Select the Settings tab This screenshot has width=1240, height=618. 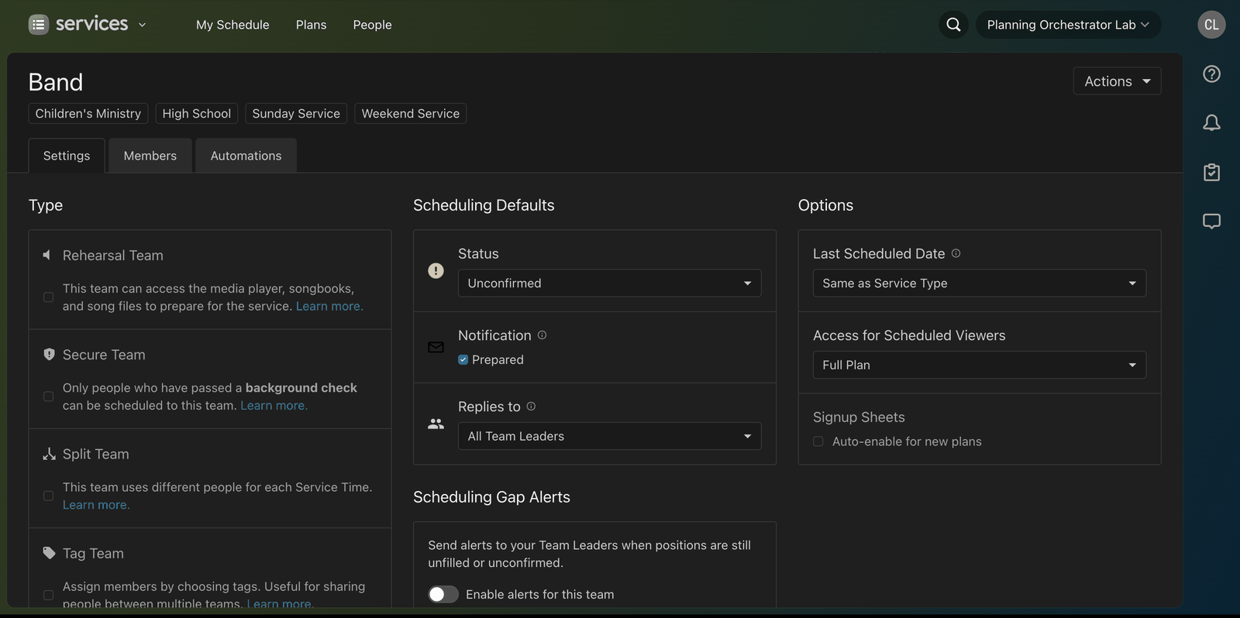pyautogui.click(x=67, y=156)
